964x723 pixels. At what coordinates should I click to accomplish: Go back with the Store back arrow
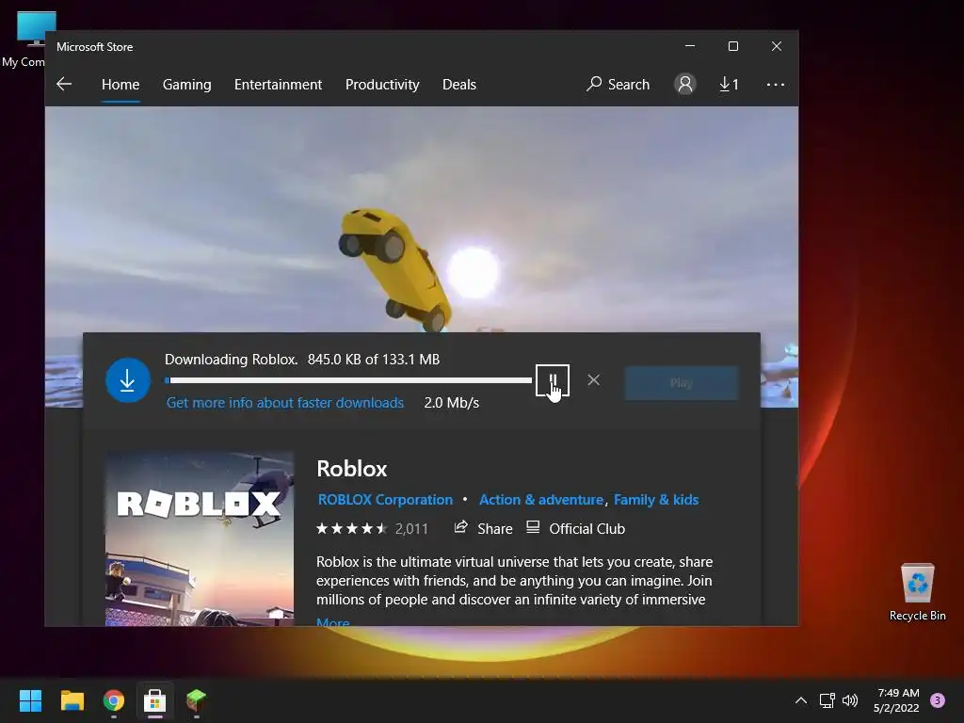click(64, 84)
